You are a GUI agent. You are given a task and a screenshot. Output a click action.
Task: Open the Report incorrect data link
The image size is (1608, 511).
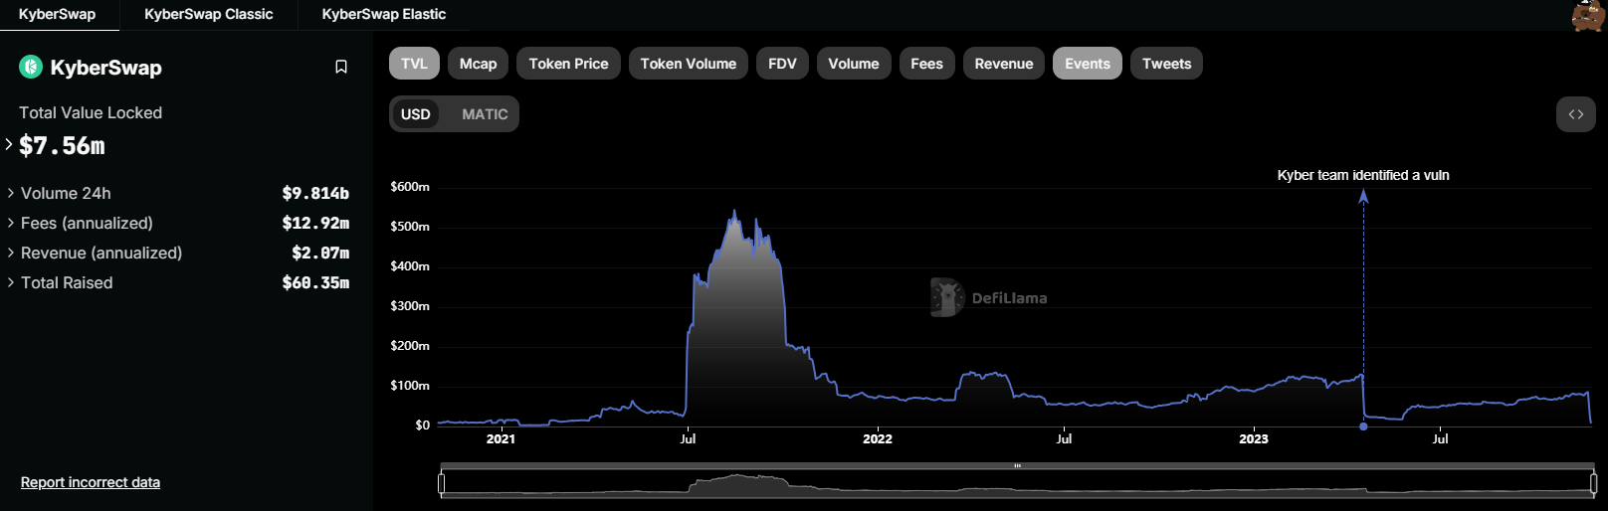click(x=91, y=482)
